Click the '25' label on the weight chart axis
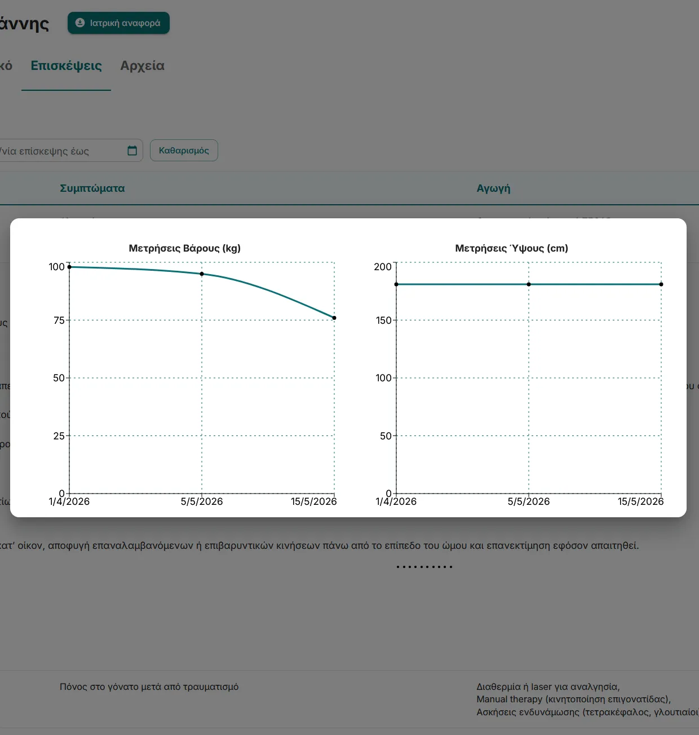699x735 pixels. tap(59, 436)
